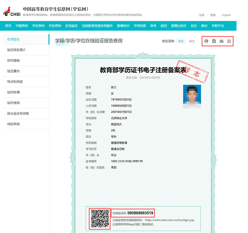Click the page heading 学籍/学历/学位在线验证报告查询
The height and width of the screenshot is (233, 248).
pos(89,41)
